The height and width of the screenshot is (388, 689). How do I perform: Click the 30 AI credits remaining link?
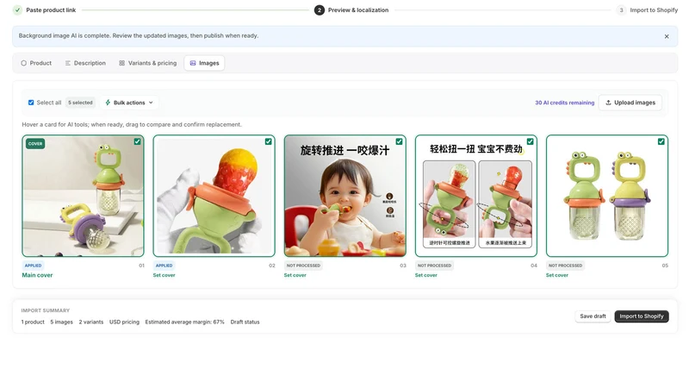pos(565,103)
